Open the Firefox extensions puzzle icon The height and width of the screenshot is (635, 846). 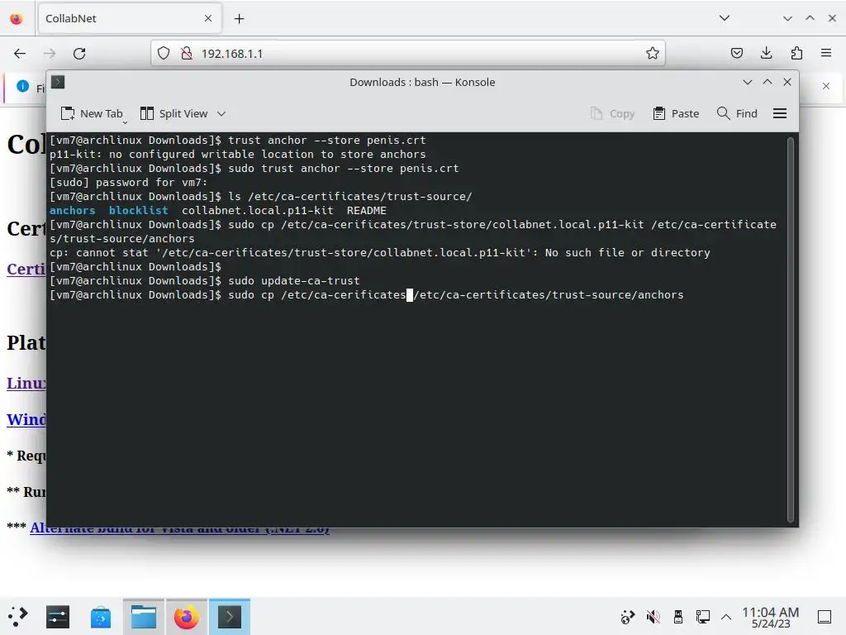coord(796,53)
